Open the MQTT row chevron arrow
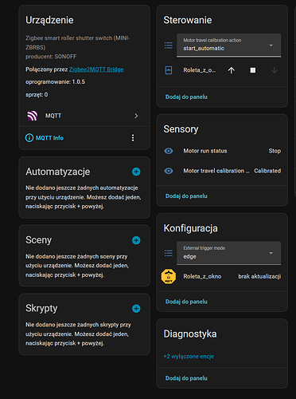The image size is (296, 399). 136,116
